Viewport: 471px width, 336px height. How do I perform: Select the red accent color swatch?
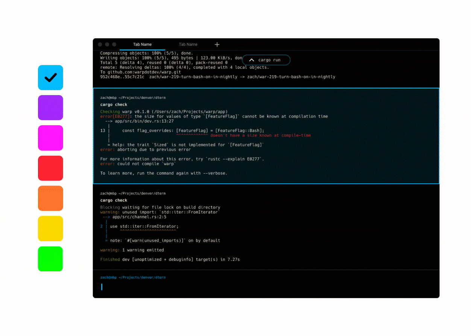tap(50, 168)
